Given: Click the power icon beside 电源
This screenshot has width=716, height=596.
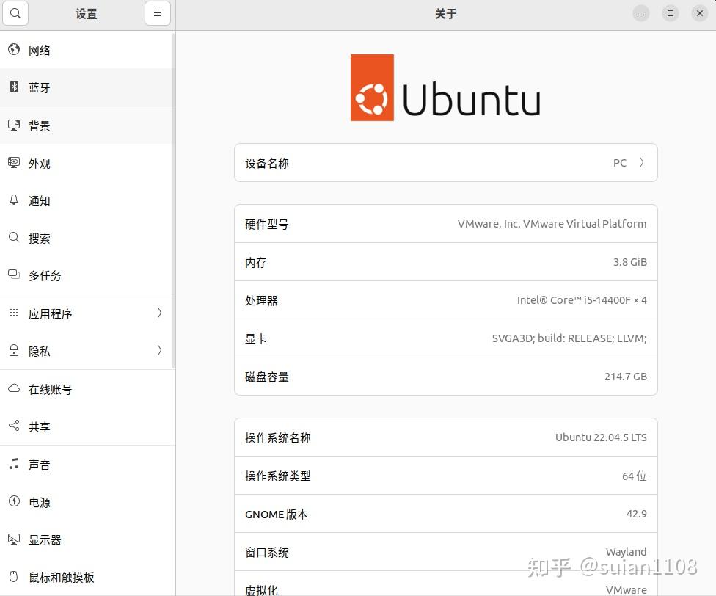Looking at the screenshot, I should point(14,501).
